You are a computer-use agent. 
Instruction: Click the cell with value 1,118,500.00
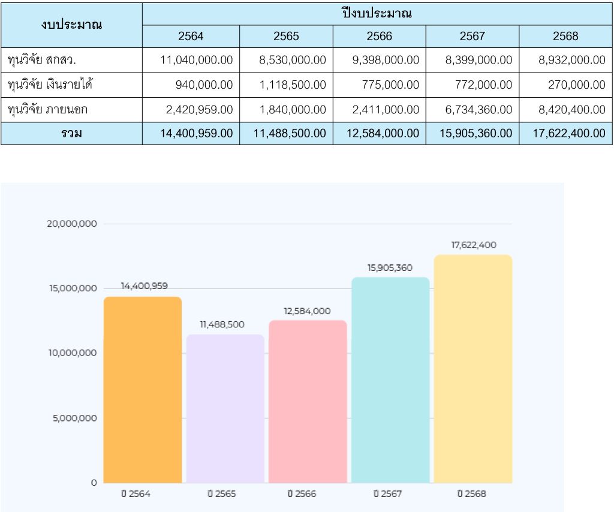coord(286,85)
